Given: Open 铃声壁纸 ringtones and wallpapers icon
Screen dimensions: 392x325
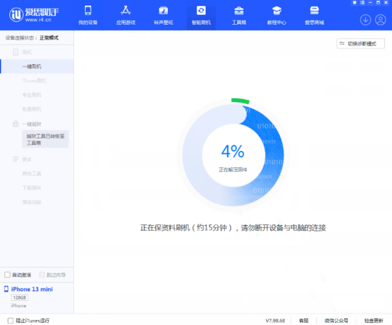Looking at the screenshot, I should click(163, 11).
